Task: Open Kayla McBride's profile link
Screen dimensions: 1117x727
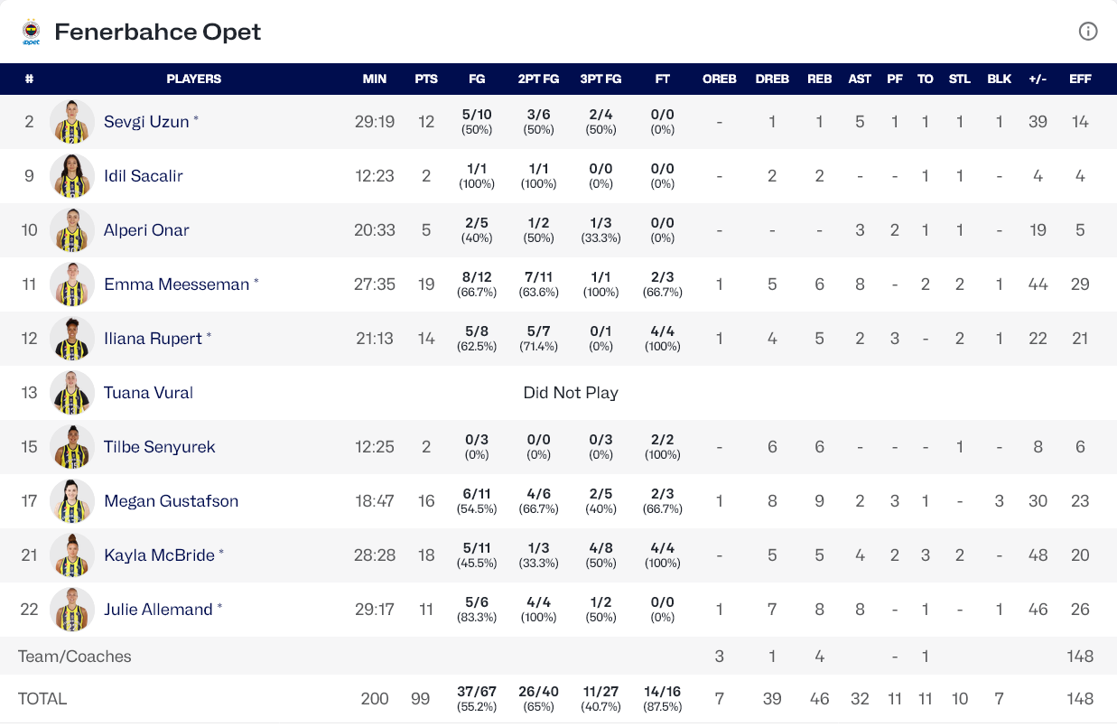Action: tap(159, 555)
